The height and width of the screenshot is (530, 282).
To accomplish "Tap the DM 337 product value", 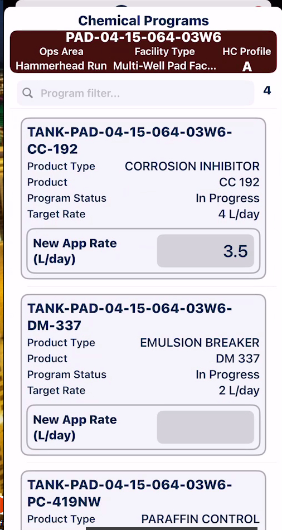I will (238, 359).
